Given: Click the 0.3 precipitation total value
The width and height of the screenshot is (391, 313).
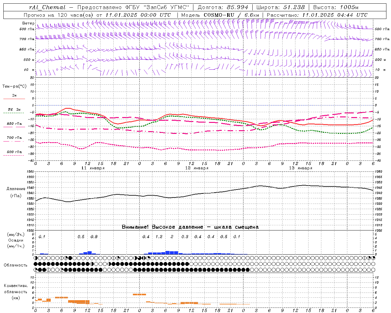Looking at the screenshot, I should pyautogui.click(x=185, y=237).
